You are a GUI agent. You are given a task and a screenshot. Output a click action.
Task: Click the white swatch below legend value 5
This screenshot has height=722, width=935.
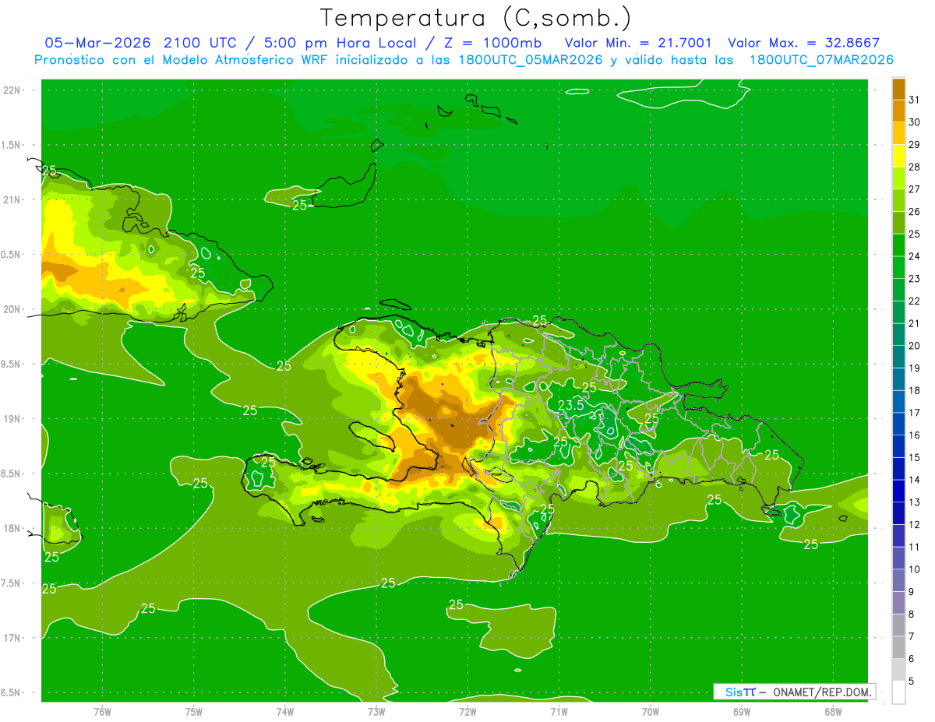(x=898, y=692)
